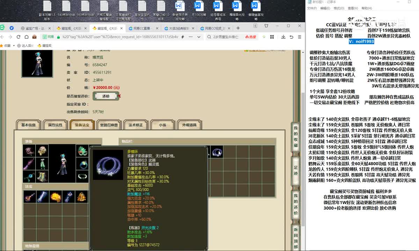The width and height of the screenshot is (419, 251).
Task: Select the blue claw 法宝 icon
Action: [x=69, y=197]
